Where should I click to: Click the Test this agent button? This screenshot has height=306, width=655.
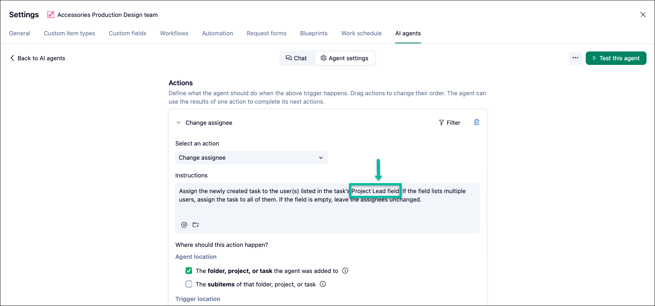pyautogui.click(x=616, y=58)
